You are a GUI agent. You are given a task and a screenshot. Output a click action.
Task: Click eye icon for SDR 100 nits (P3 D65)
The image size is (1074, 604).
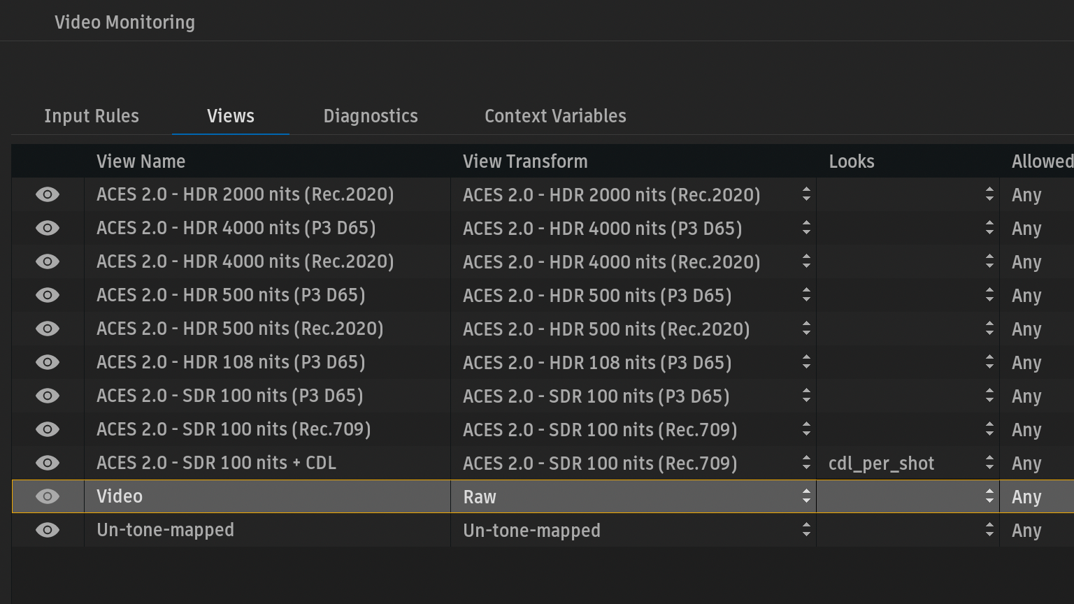[x=48, y=396]
